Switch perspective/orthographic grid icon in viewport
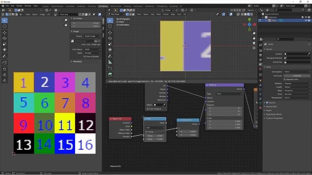The image size is (312, 175). coord(254,48)
